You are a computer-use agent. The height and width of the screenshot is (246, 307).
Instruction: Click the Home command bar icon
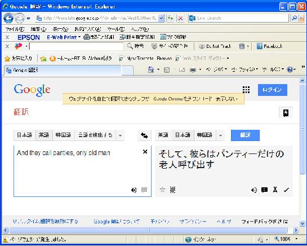tap(151, 69)
